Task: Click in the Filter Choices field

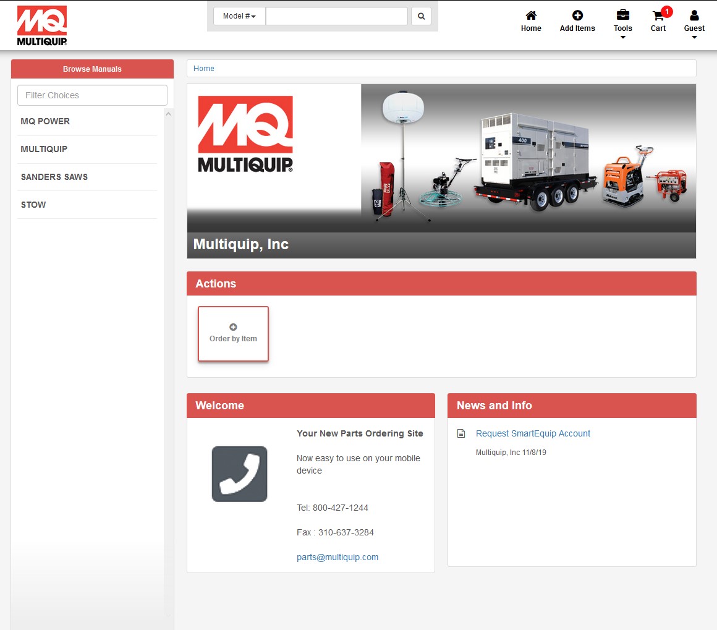Action: tap(91, 95)
